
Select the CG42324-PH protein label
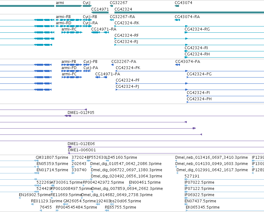click(x=199, y=99)
